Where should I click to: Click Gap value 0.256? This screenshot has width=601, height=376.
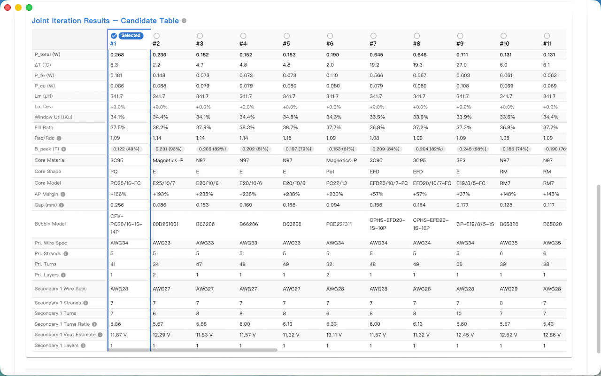click(x=117, y=205)
